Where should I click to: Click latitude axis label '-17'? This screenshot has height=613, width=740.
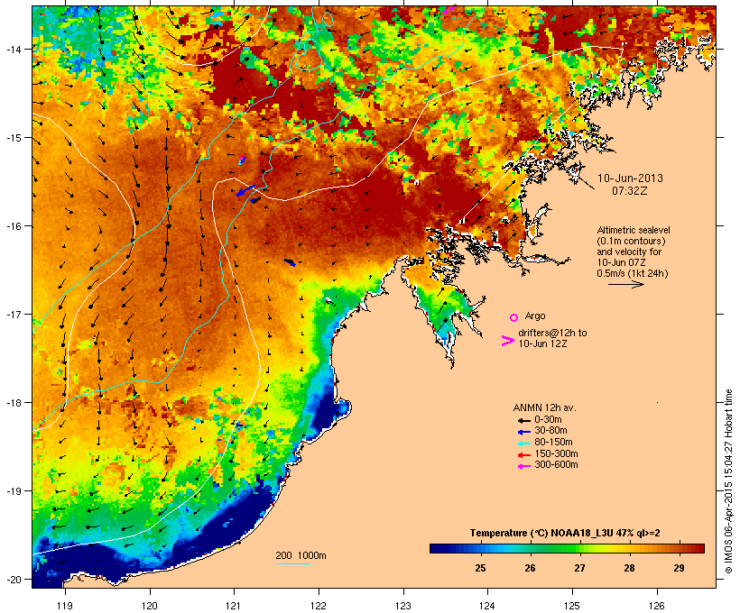point(13,315)
